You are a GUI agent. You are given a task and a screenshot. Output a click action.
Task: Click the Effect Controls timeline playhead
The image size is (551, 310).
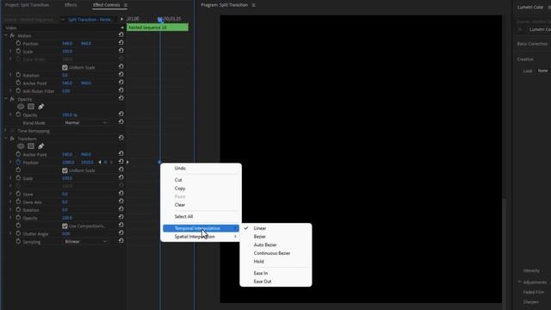point(160,19)
